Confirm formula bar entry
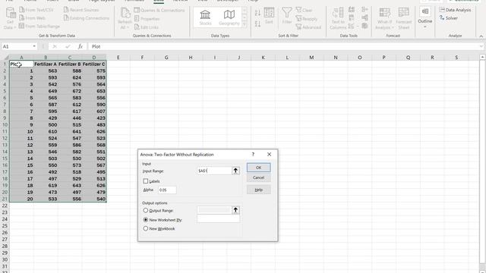486x273 pixels. [x=68, y=46]
